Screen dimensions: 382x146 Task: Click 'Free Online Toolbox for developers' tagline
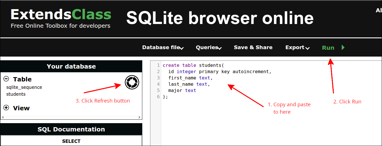(61, 26)
